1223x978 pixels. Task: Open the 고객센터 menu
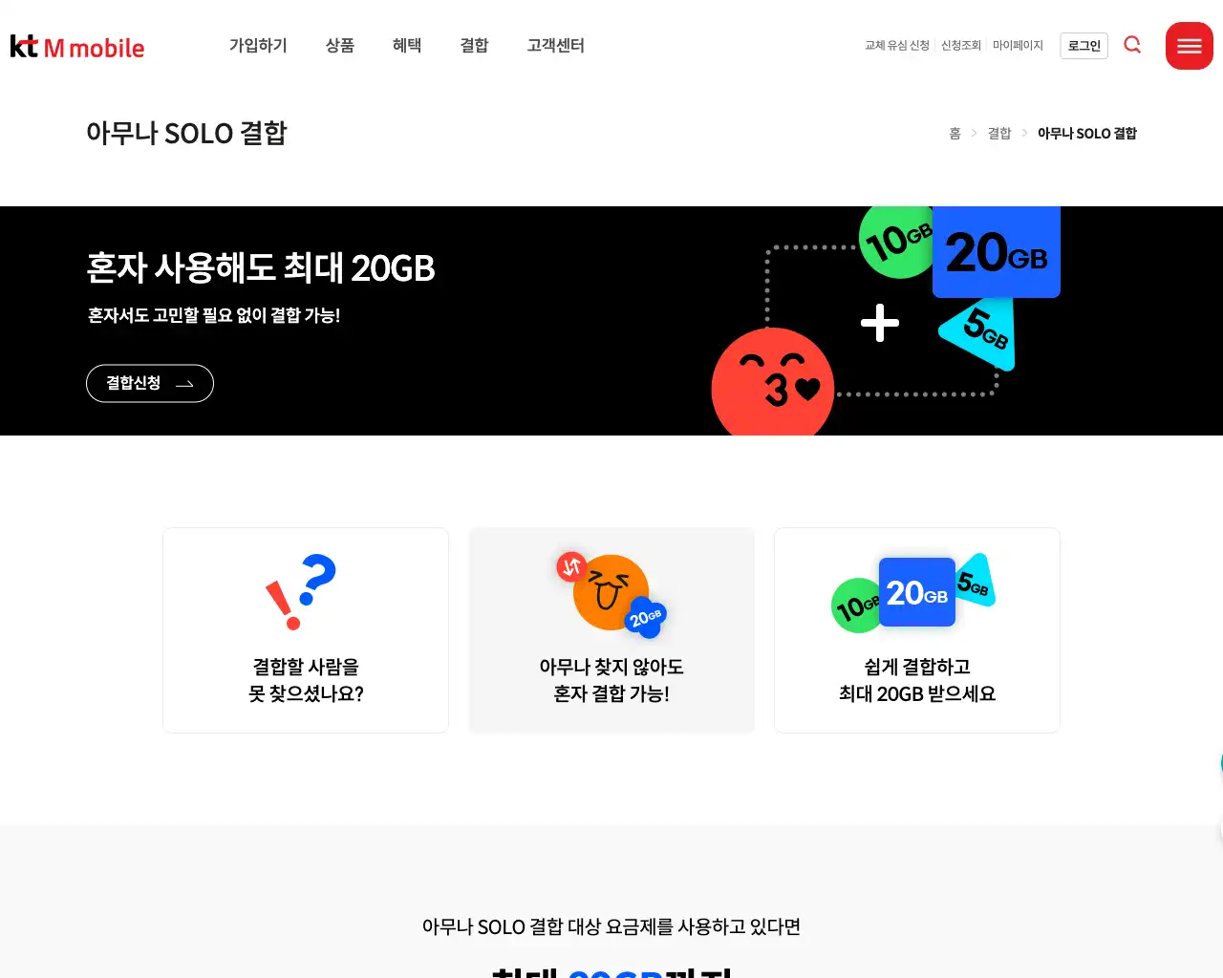click(556, 45)
